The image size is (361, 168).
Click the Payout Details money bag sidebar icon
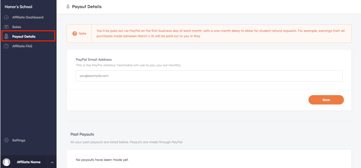(x=7, y=36)
